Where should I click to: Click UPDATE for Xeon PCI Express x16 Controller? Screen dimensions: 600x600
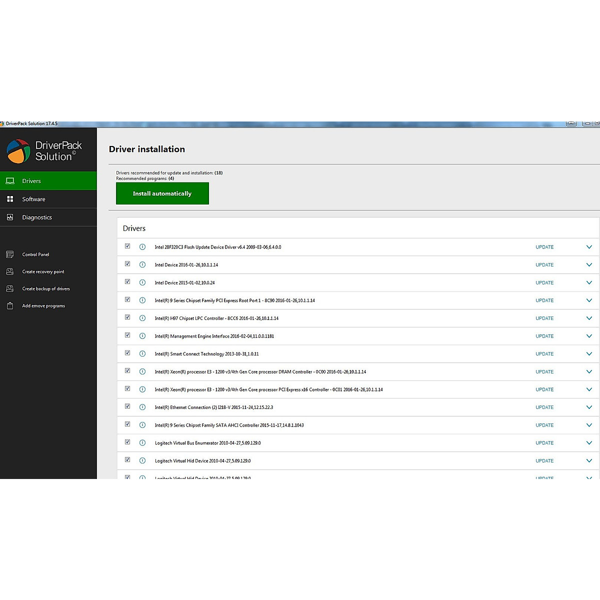coord(544,389)
